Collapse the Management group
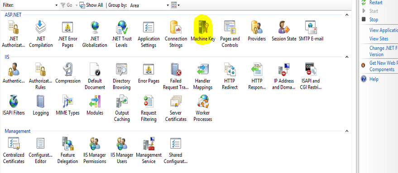The height and width of the screenshot is (173, 398). tap(347, 131)
